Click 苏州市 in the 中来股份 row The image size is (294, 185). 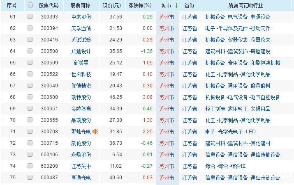(167, 17)
